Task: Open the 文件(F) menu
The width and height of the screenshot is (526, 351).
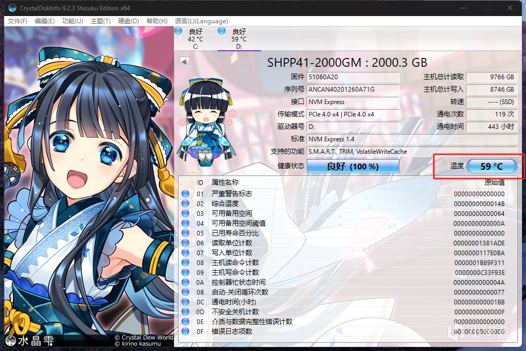Action: pos(17,21)
